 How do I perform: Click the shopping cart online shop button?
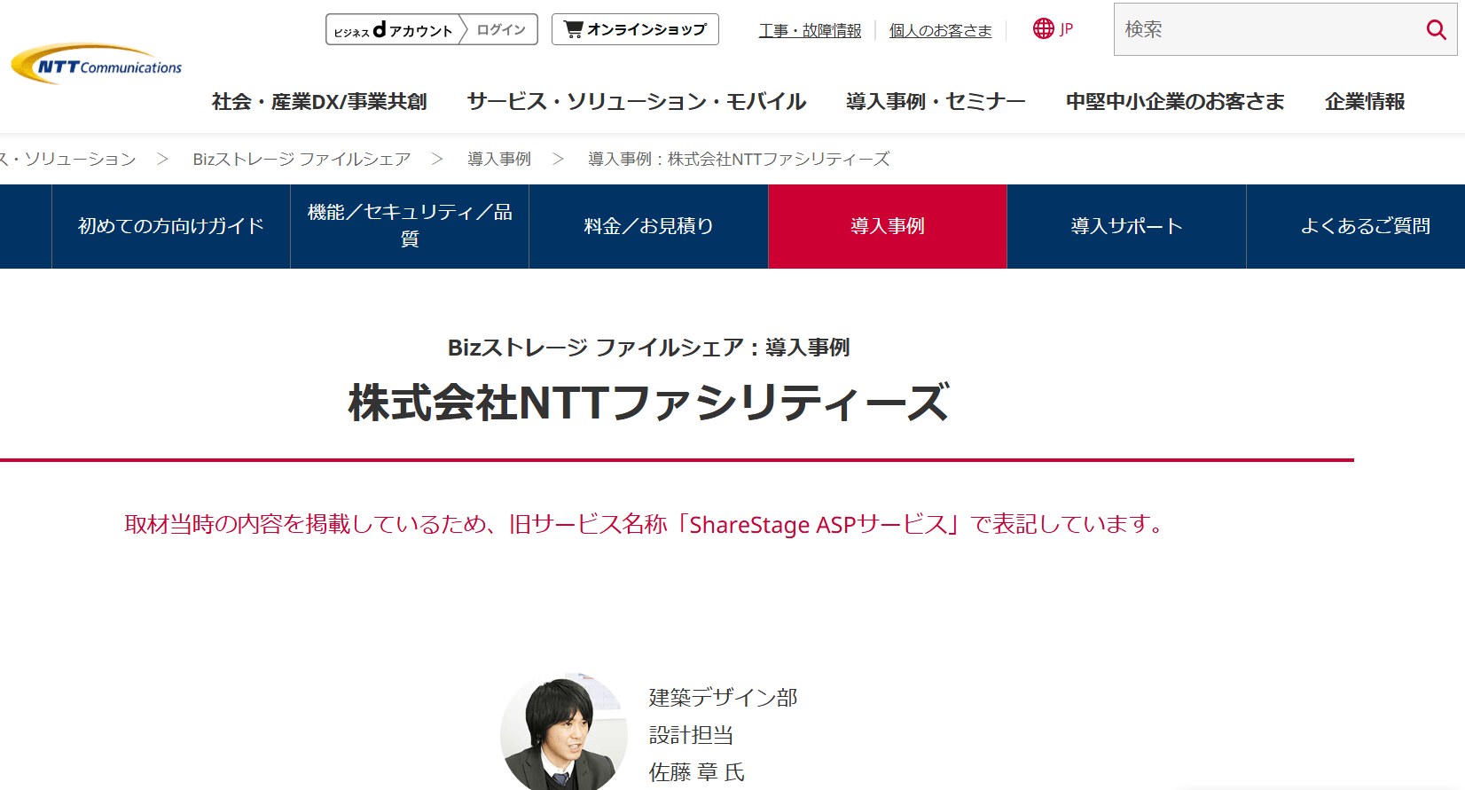635,29
